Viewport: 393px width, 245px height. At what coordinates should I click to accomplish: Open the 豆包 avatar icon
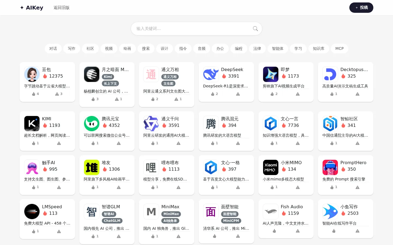click(32, 74)
